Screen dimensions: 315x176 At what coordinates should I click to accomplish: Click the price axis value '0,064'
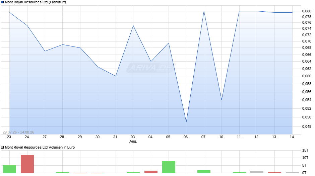[x=307, y=62]
